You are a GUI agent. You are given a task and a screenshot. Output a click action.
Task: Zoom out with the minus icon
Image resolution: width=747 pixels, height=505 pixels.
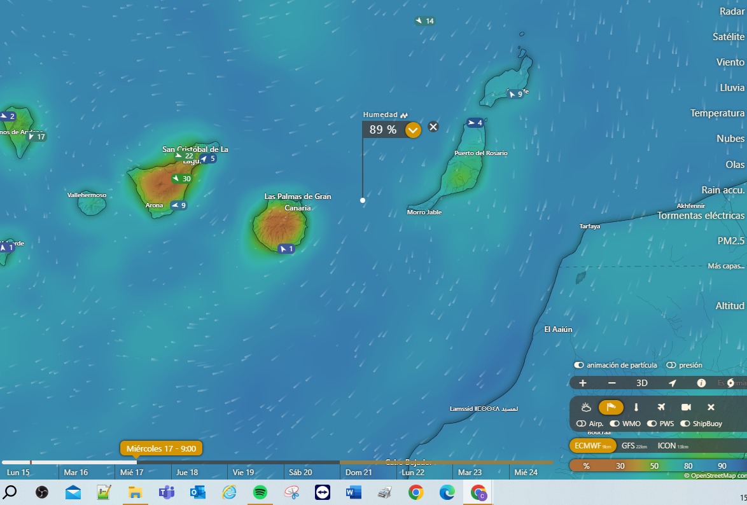point(612,383)
